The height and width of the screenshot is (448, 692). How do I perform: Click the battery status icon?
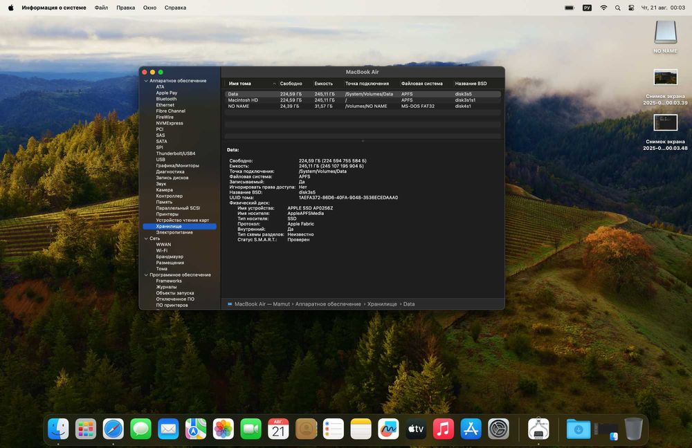[570, 8]
